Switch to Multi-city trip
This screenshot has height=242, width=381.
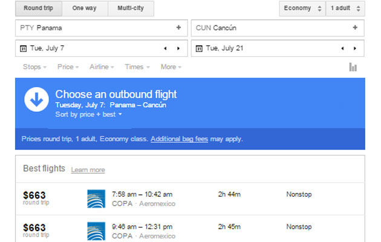(131, 8)
